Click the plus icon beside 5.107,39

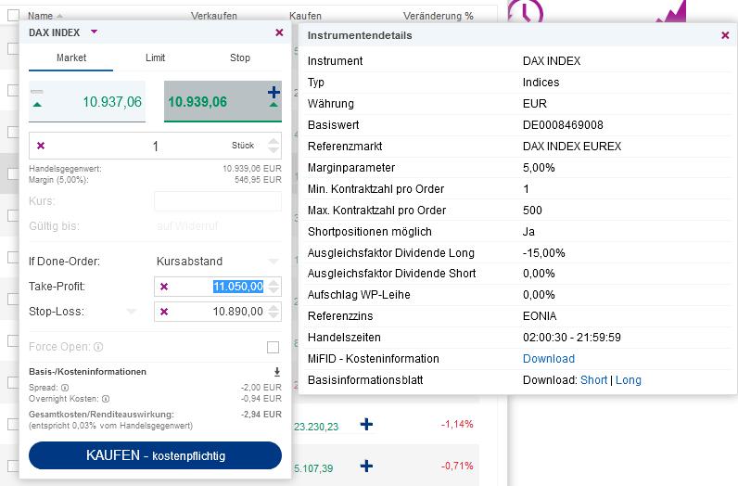coord(366,467)
